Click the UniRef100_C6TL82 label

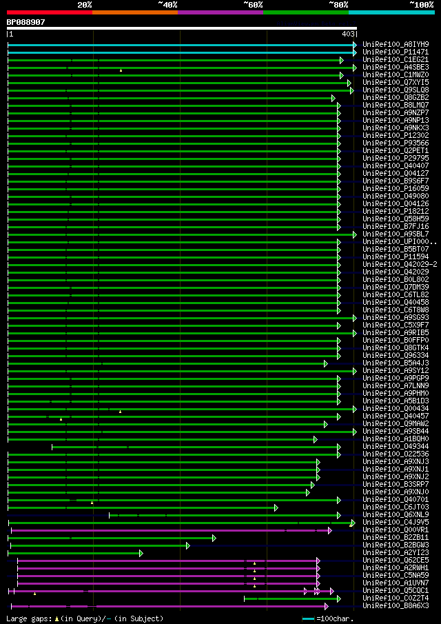tap(396, 295)
